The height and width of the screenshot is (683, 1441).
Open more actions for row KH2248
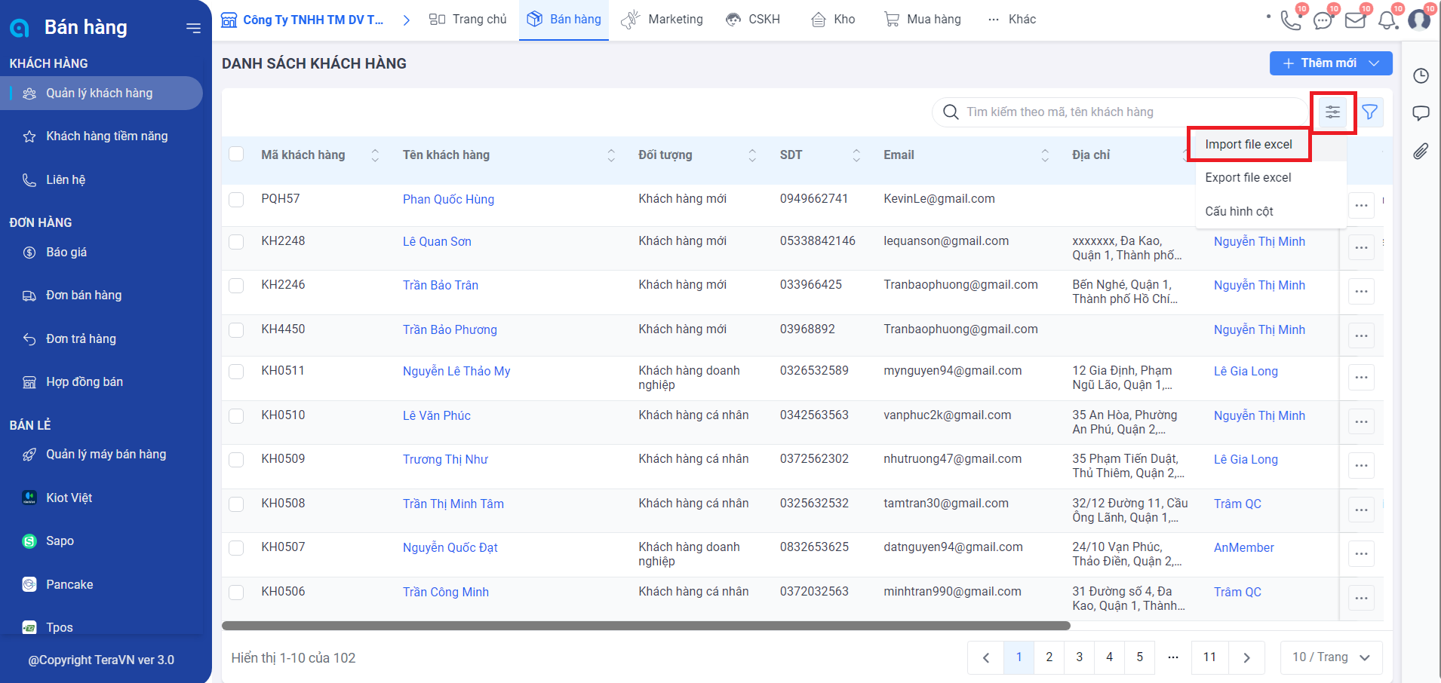[x=1361, y=247]
